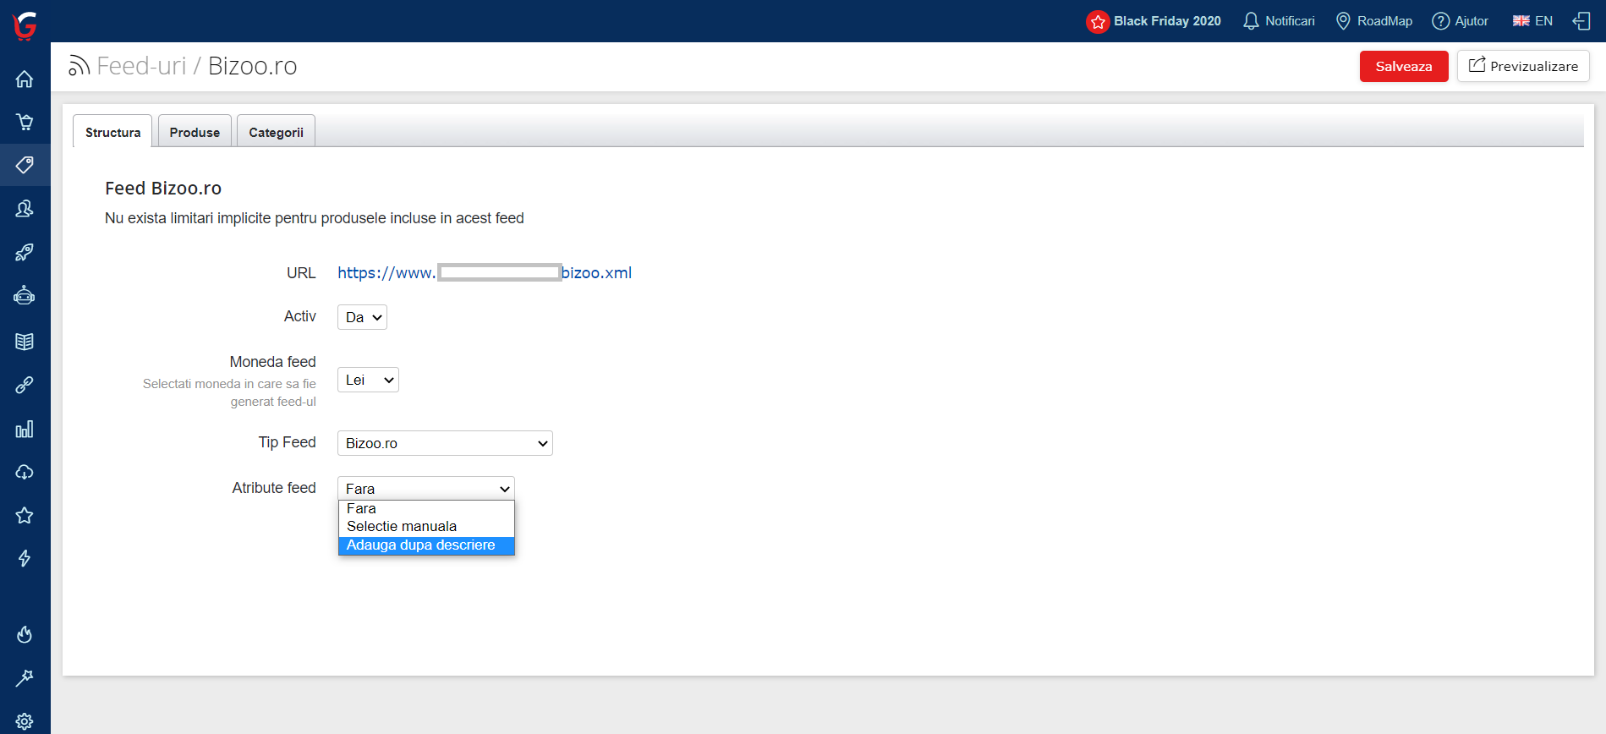Open the Home dashboard sidebar icon
The width and height of the screenshot is (1606, 734).
click(x=25, y=79)
